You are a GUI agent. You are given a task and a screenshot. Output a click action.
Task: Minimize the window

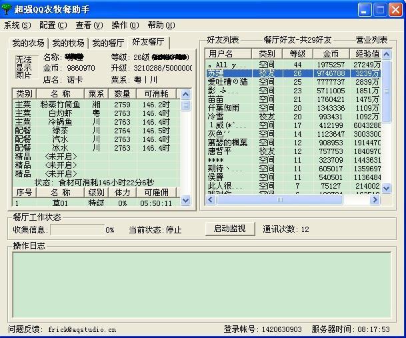pos(365,10)
